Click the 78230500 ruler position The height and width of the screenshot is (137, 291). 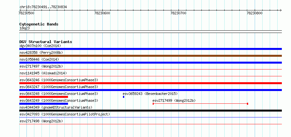coord(26,13)
